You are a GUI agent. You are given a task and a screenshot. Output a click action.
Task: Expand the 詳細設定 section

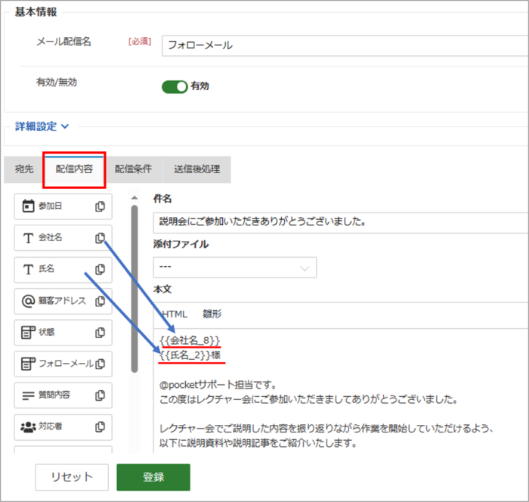click(42, 126)
